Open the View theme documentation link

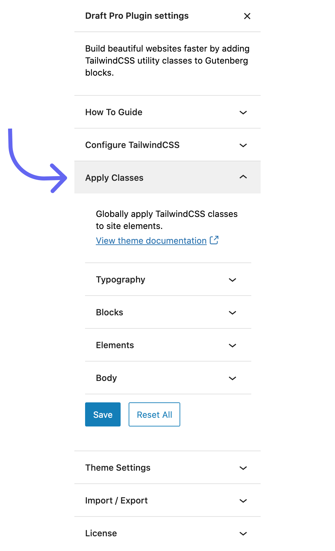[151, 241]
